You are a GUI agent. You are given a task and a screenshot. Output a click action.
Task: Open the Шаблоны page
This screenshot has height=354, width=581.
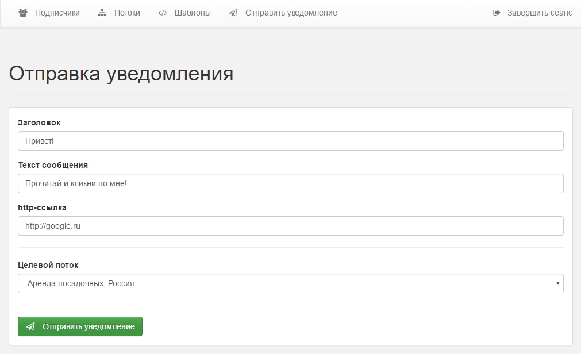[193, 13]
